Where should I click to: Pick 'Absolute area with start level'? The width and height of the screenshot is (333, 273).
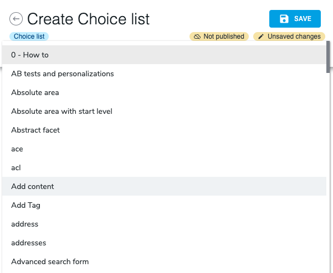pyautogui.click(x=164, y=111)
